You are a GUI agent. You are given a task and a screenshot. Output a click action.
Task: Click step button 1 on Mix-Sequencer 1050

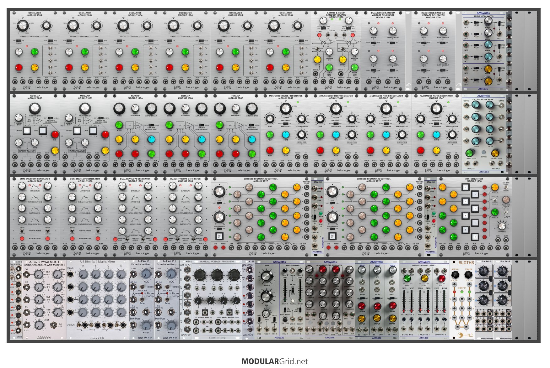pyautogui.click(x=465, y=188)
